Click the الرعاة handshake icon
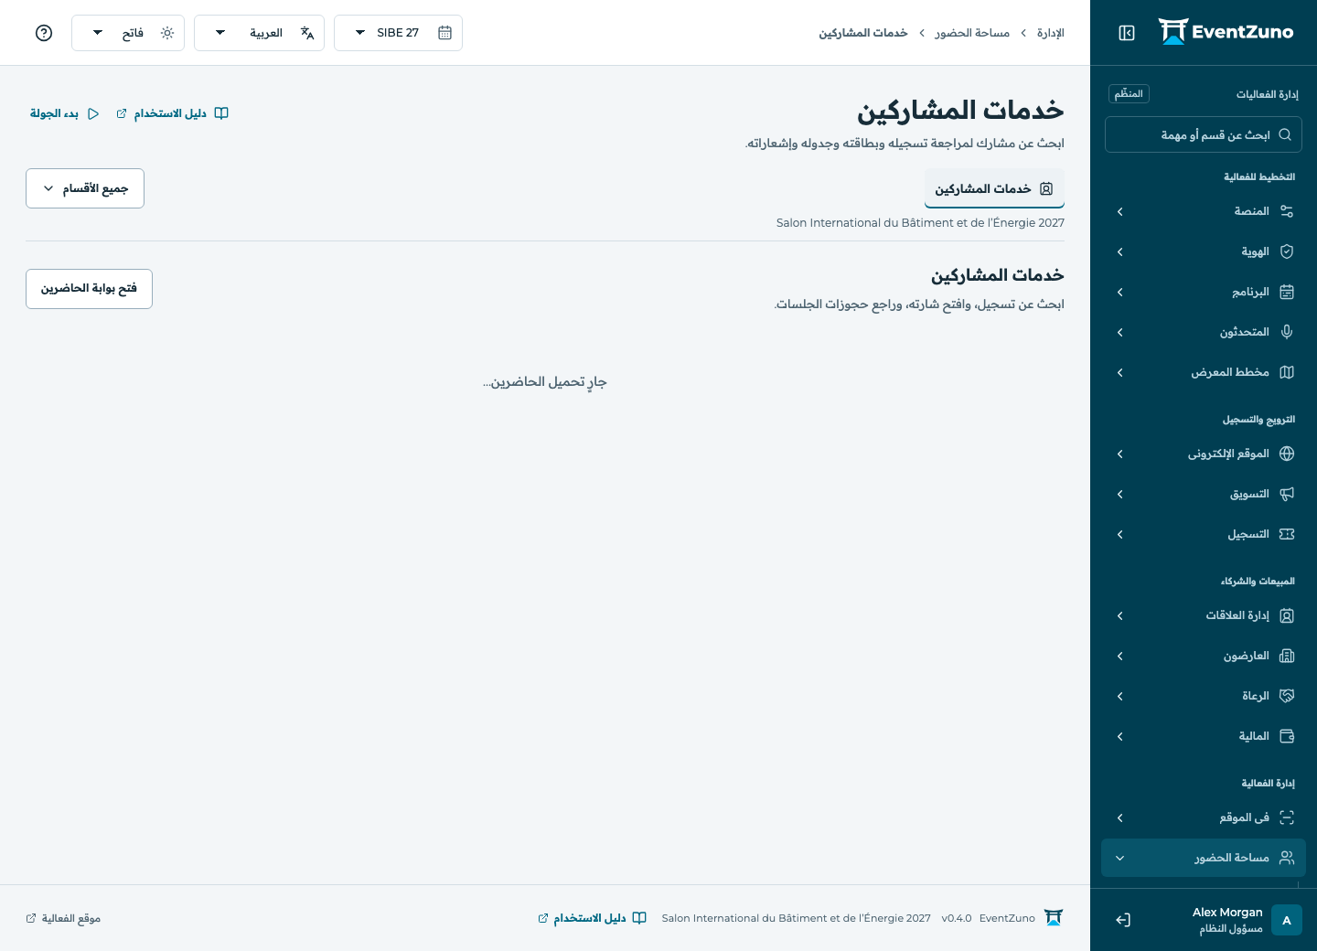Image resolution: width=1317 pixels, height=951 pixels. (1287, 696)
